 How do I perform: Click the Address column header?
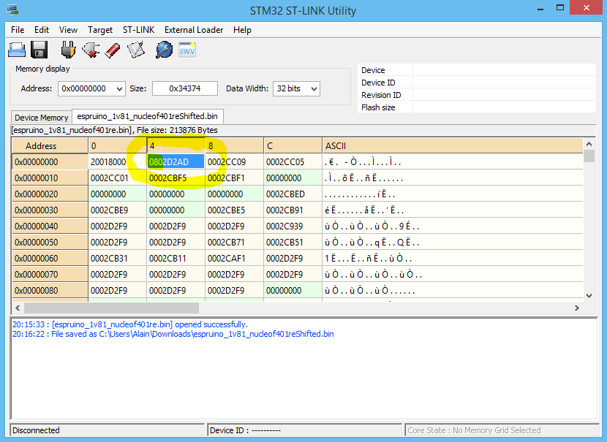coord(50,146)
